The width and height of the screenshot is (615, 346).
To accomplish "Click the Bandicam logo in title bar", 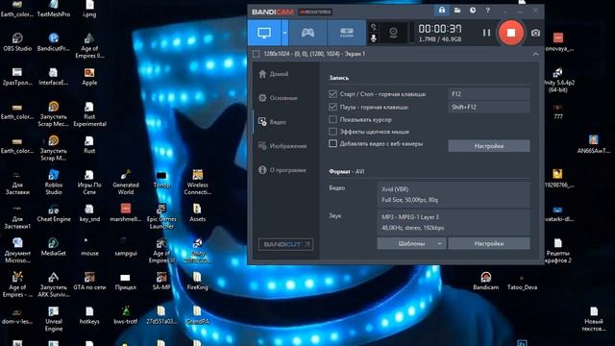I will tap(273, 12).
